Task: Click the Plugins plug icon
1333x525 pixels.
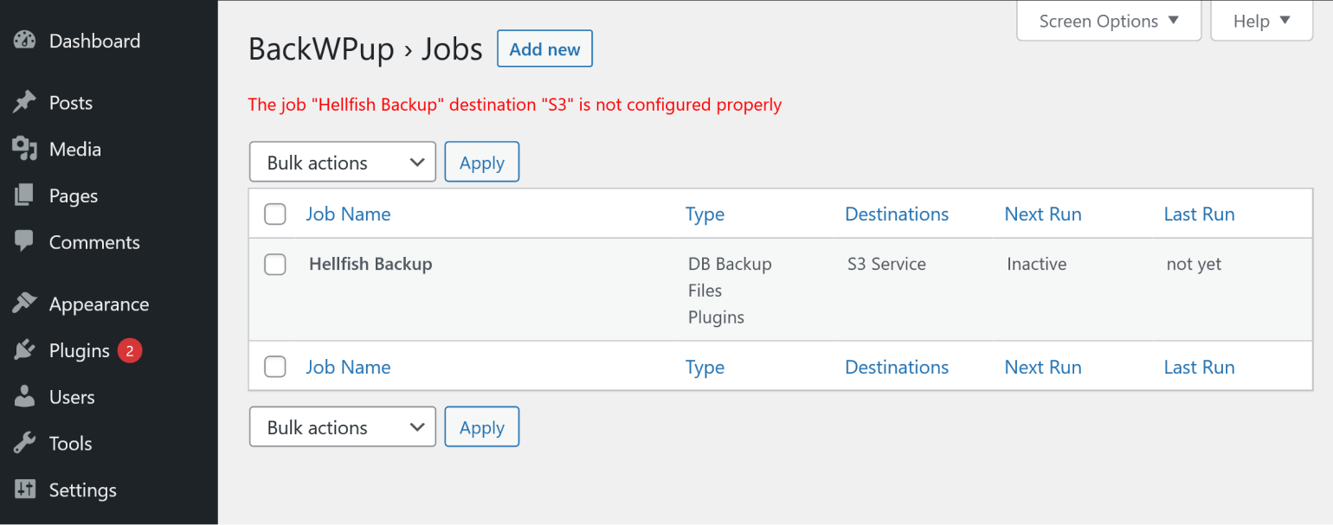Action: (x=25, y=351)
